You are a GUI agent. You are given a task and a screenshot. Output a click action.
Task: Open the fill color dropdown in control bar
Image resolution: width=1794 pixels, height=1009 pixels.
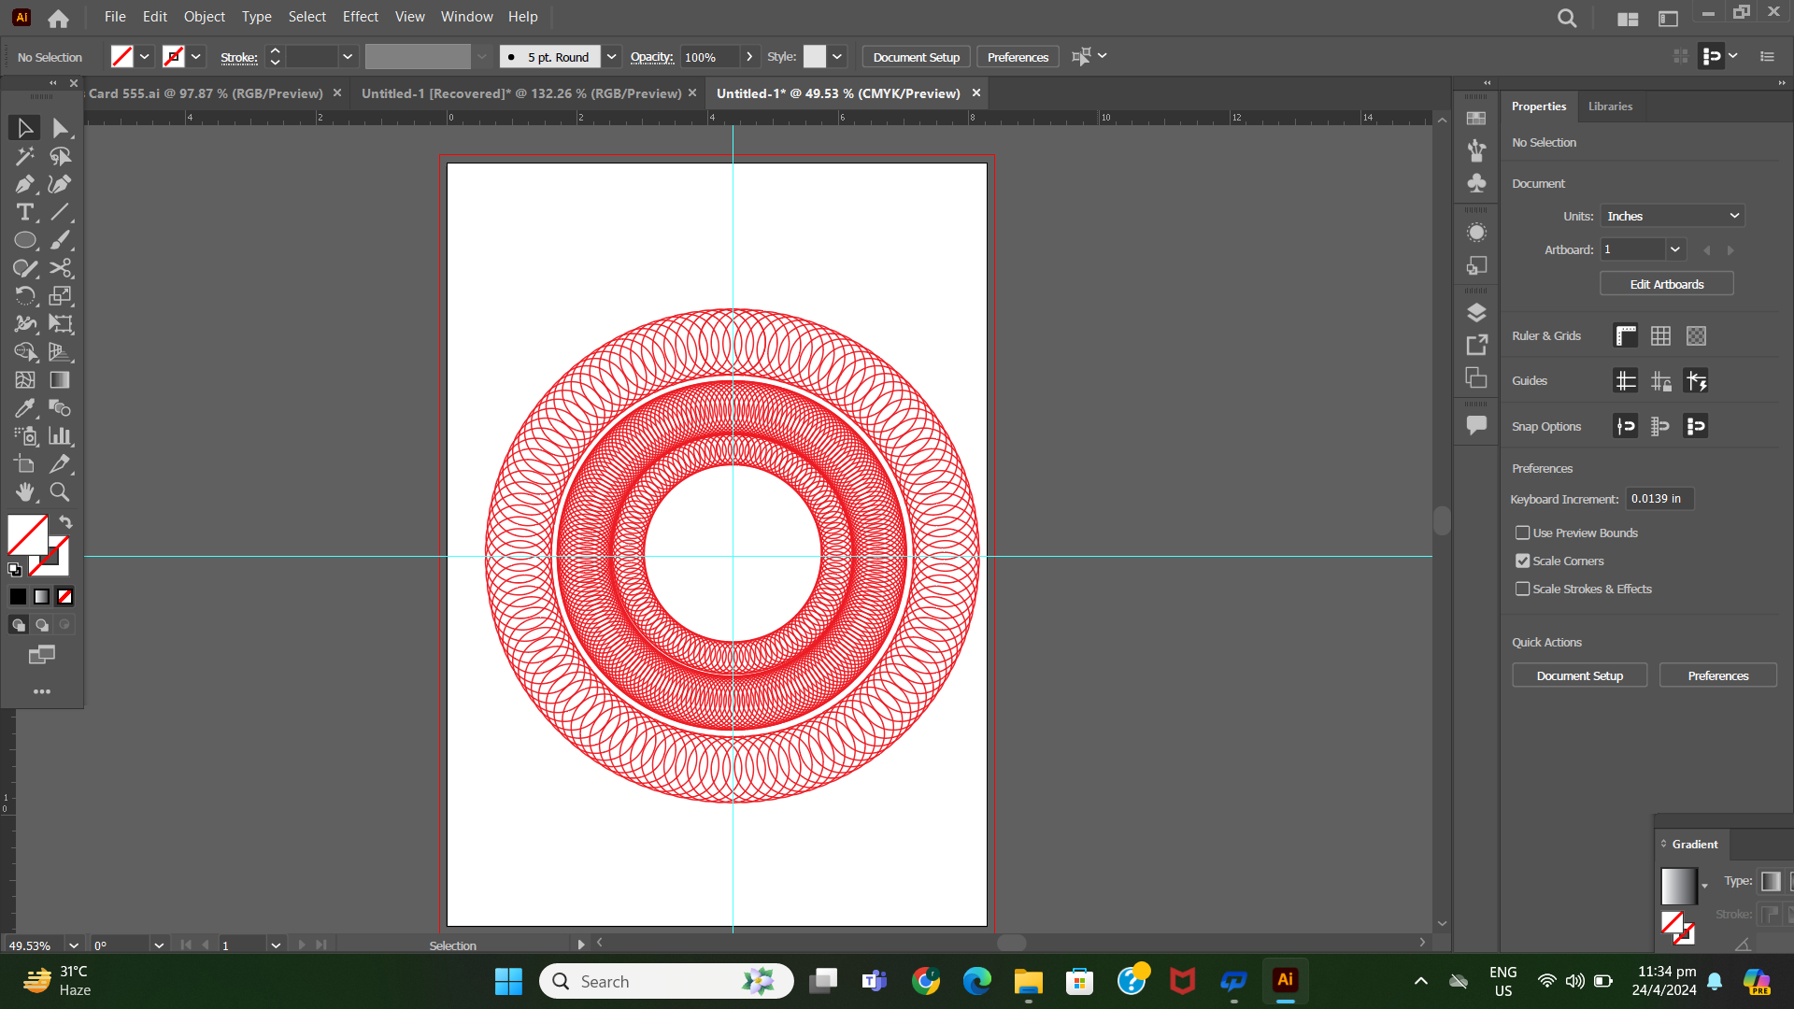[x=145, y=57]
